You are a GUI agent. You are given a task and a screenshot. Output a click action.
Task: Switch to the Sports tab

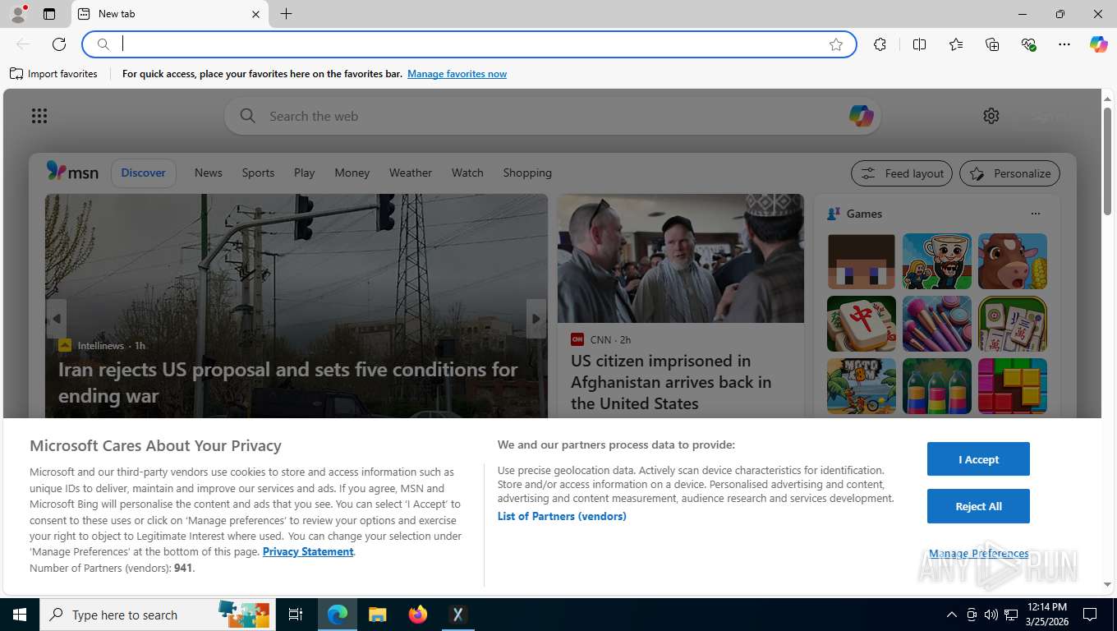pyautogui.click(x=258, y=173)
